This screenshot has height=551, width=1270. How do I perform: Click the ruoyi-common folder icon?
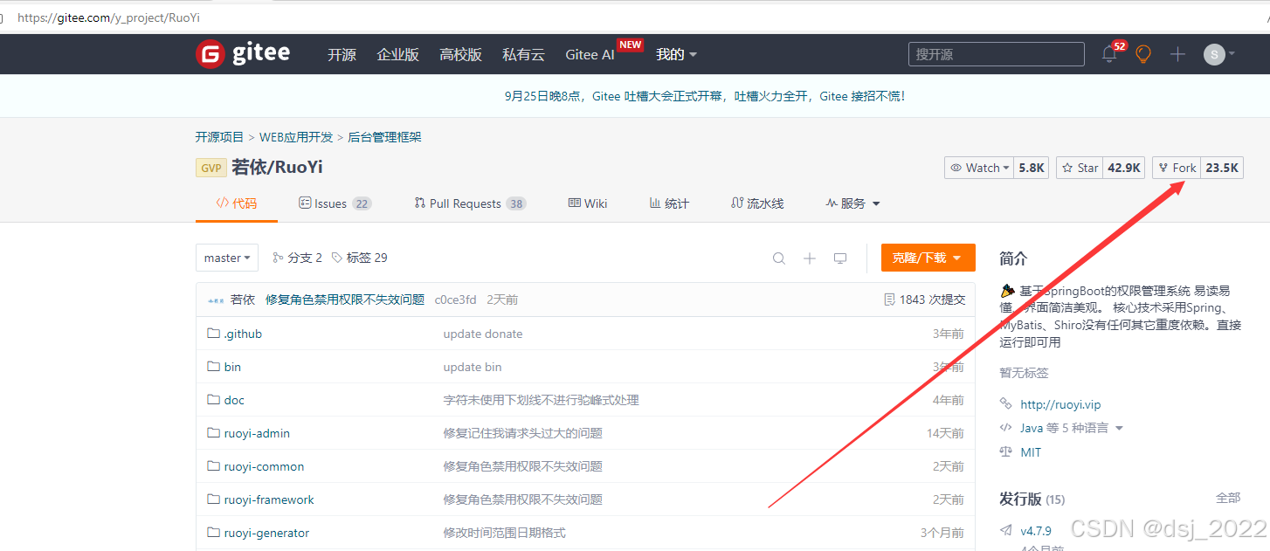coord(213,466)
